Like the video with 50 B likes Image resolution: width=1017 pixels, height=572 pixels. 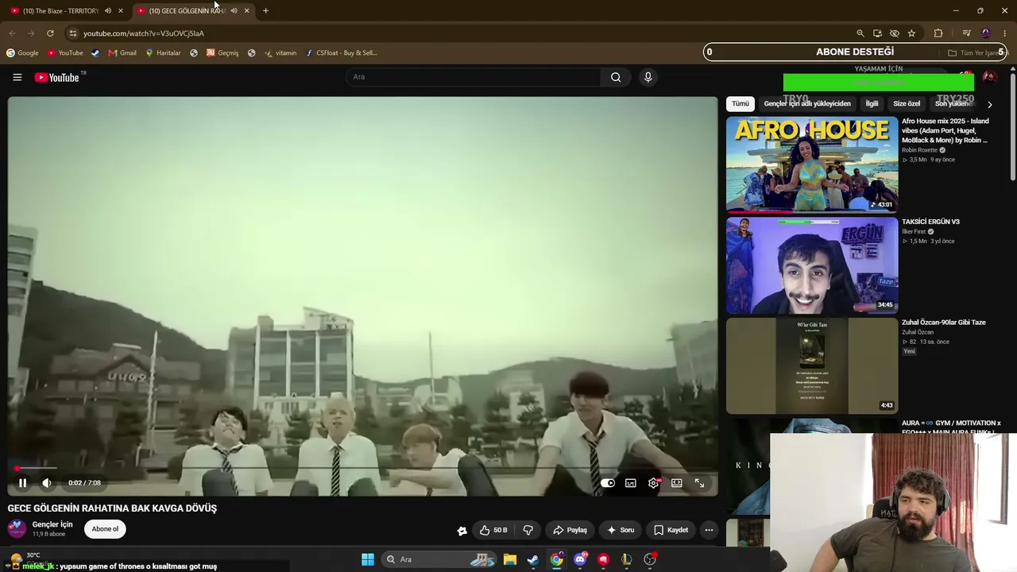coord(493,530)
